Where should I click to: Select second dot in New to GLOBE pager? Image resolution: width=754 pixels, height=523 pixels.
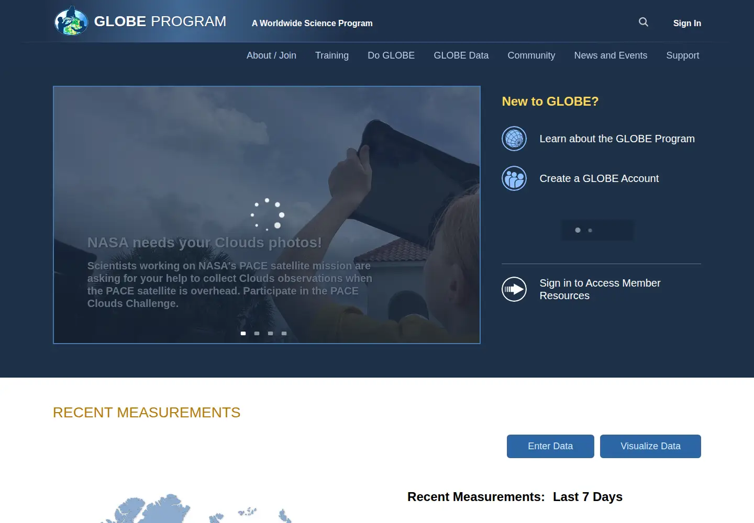(590, 230)
